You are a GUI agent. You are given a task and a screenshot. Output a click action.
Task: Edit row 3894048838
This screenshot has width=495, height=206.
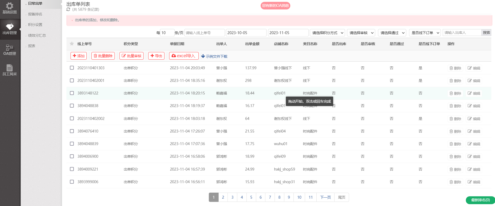474,106
